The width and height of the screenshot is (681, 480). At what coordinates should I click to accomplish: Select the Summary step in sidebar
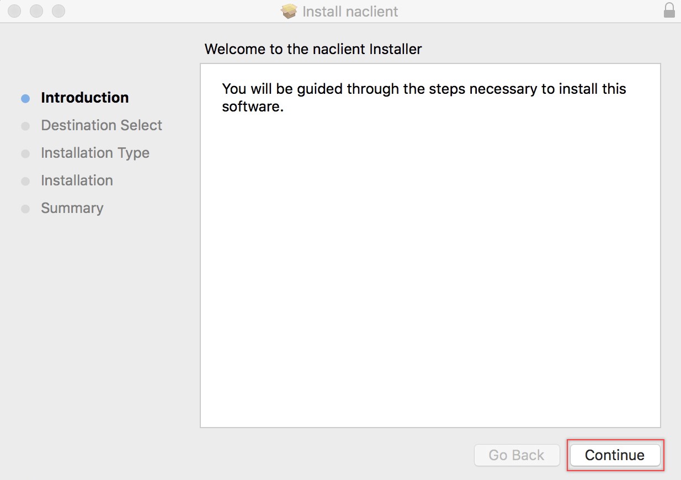(72, 208)
